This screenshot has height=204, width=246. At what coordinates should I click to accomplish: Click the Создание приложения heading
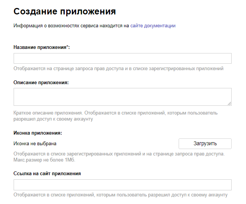[x=64, y=11]
